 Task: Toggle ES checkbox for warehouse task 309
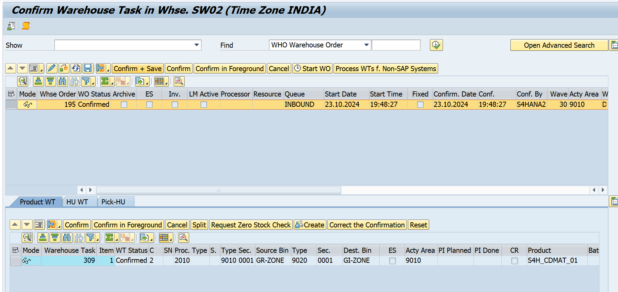click(x=392, y=261)
